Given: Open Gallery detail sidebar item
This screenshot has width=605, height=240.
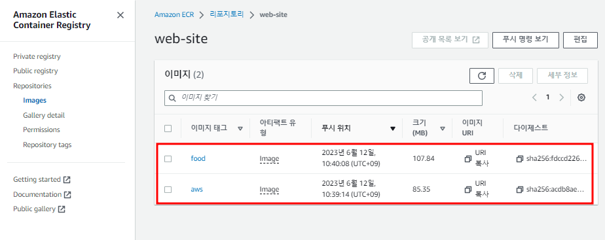Looking at the screenshot, I should (44, 115).
